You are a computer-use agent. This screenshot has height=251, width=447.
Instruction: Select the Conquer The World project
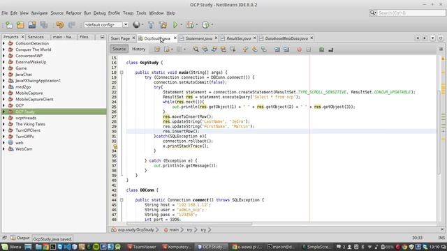pos(33,50)
